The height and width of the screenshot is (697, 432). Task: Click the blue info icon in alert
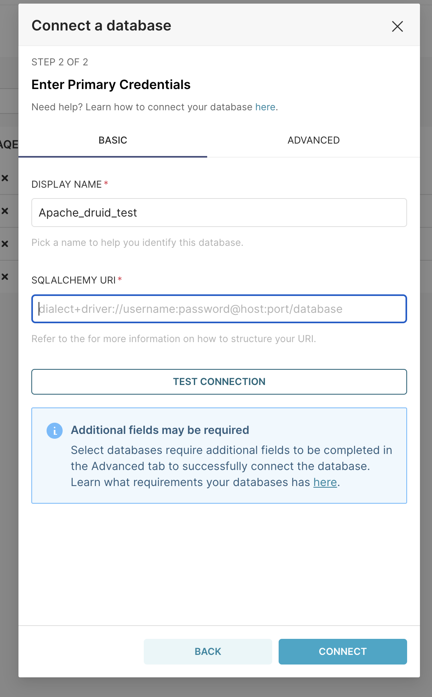pos(55,431)
